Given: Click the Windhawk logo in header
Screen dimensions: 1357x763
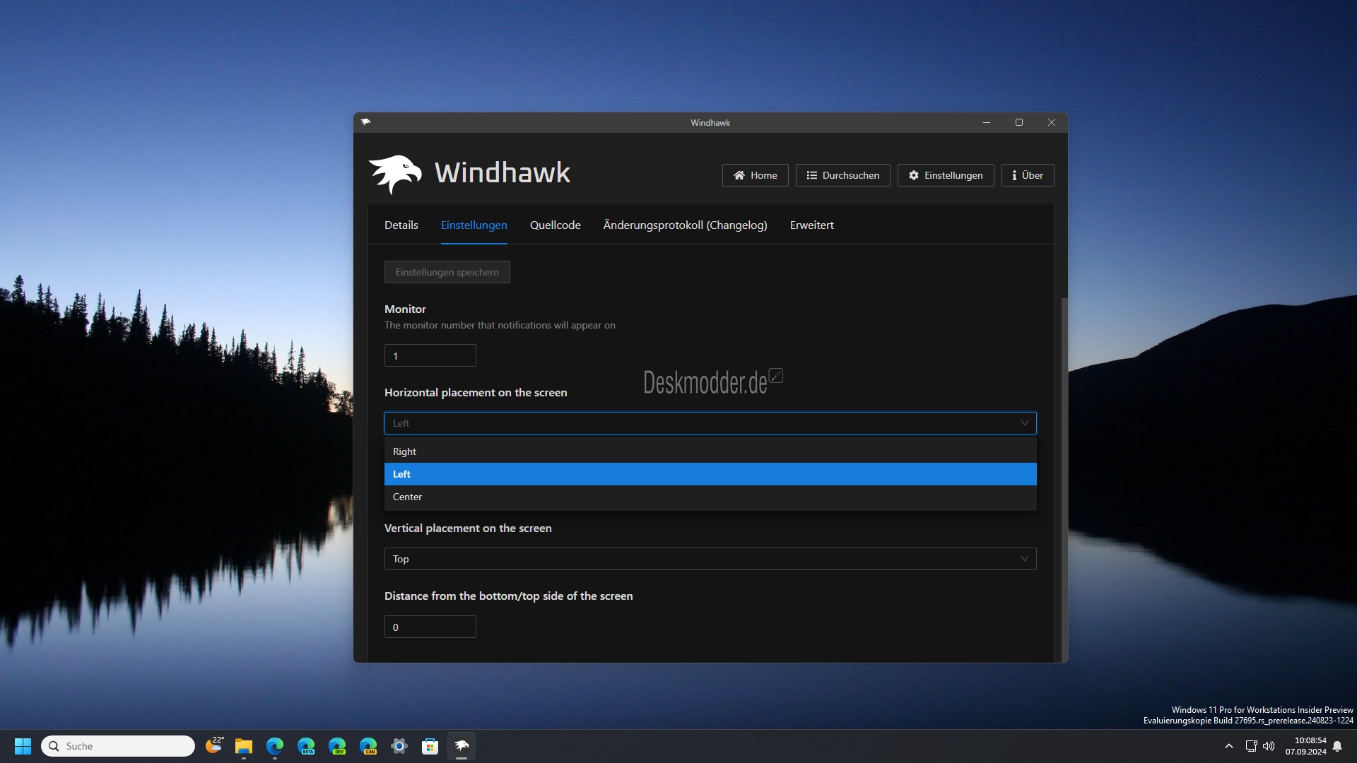Looking at the screenshot, I should (x=469, y=174).
